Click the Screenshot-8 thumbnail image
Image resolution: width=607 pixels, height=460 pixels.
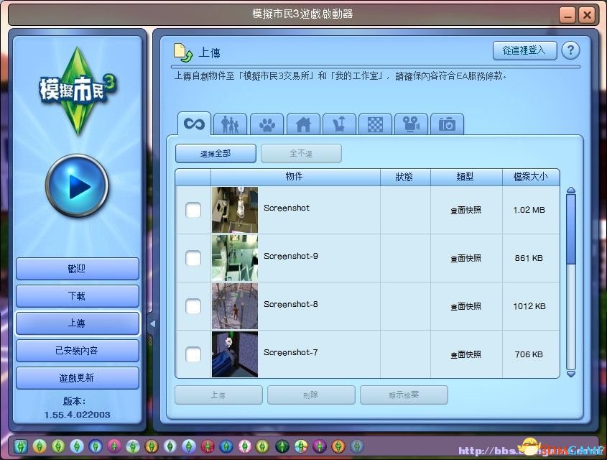click(235, 306)
